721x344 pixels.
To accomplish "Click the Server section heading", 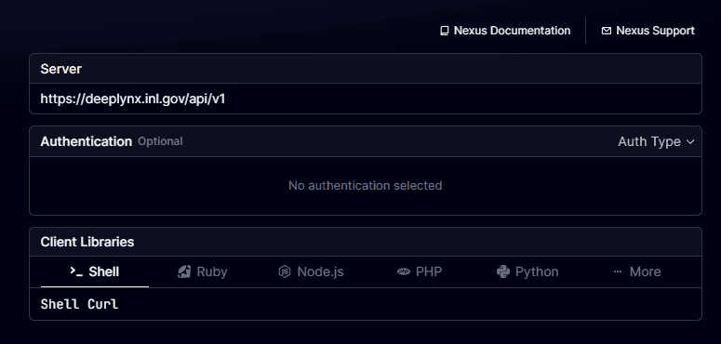I will point(60,69).
